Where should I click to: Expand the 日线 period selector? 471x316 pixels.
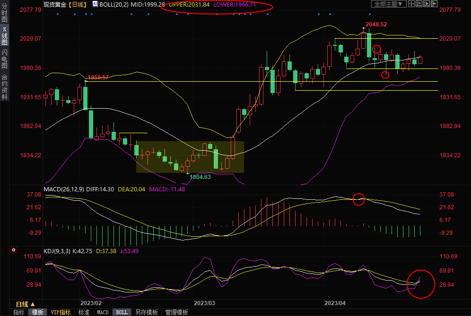pos(26,304)
